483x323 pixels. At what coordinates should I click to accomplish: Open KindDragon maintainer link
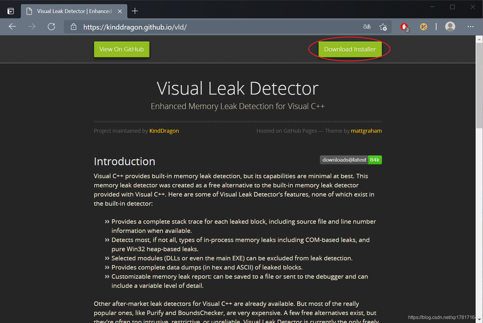pos(164,131)
